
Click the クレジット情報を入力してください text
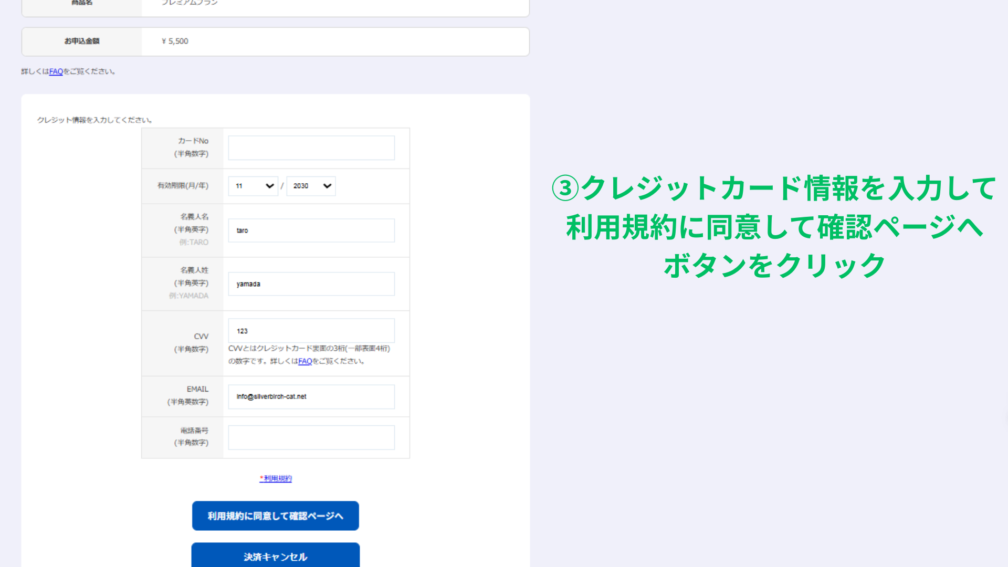(94, 120)
